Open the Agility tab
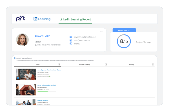This screenshot has height=112, width=169. tap(38, 65)
